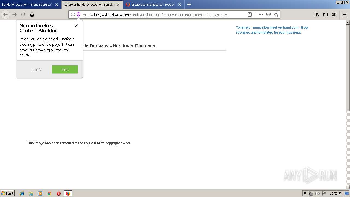The height and width of the screenshot is (197, 350).
Task: Bookmark this page with the star
Action: (x=276, y=15)
